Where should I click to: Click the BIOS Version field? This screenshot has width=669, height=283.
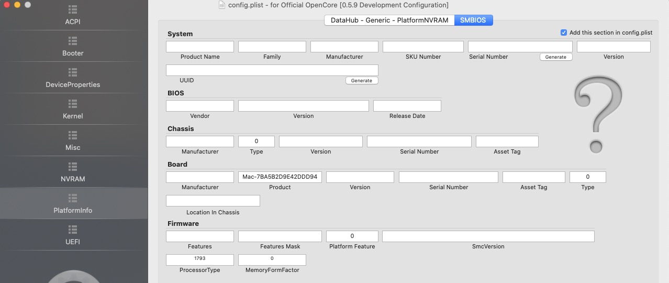point(304,106)
